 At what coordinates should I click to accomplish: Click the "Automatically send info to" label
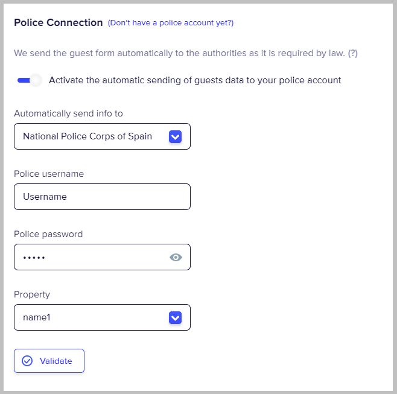point(69,113)
